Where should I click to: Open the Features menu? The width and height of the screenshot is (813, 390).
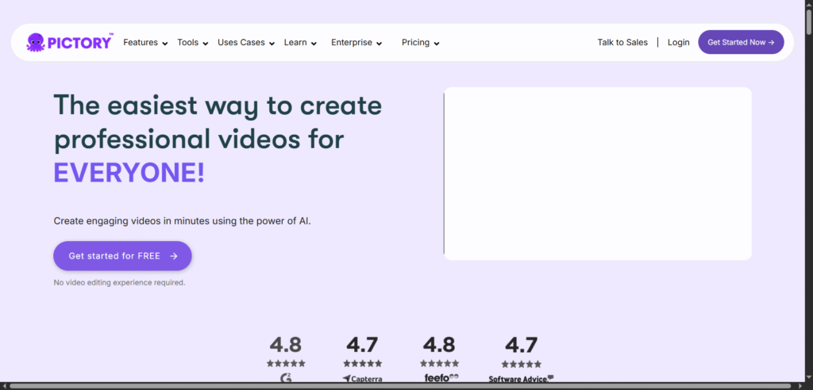[141, 43]
